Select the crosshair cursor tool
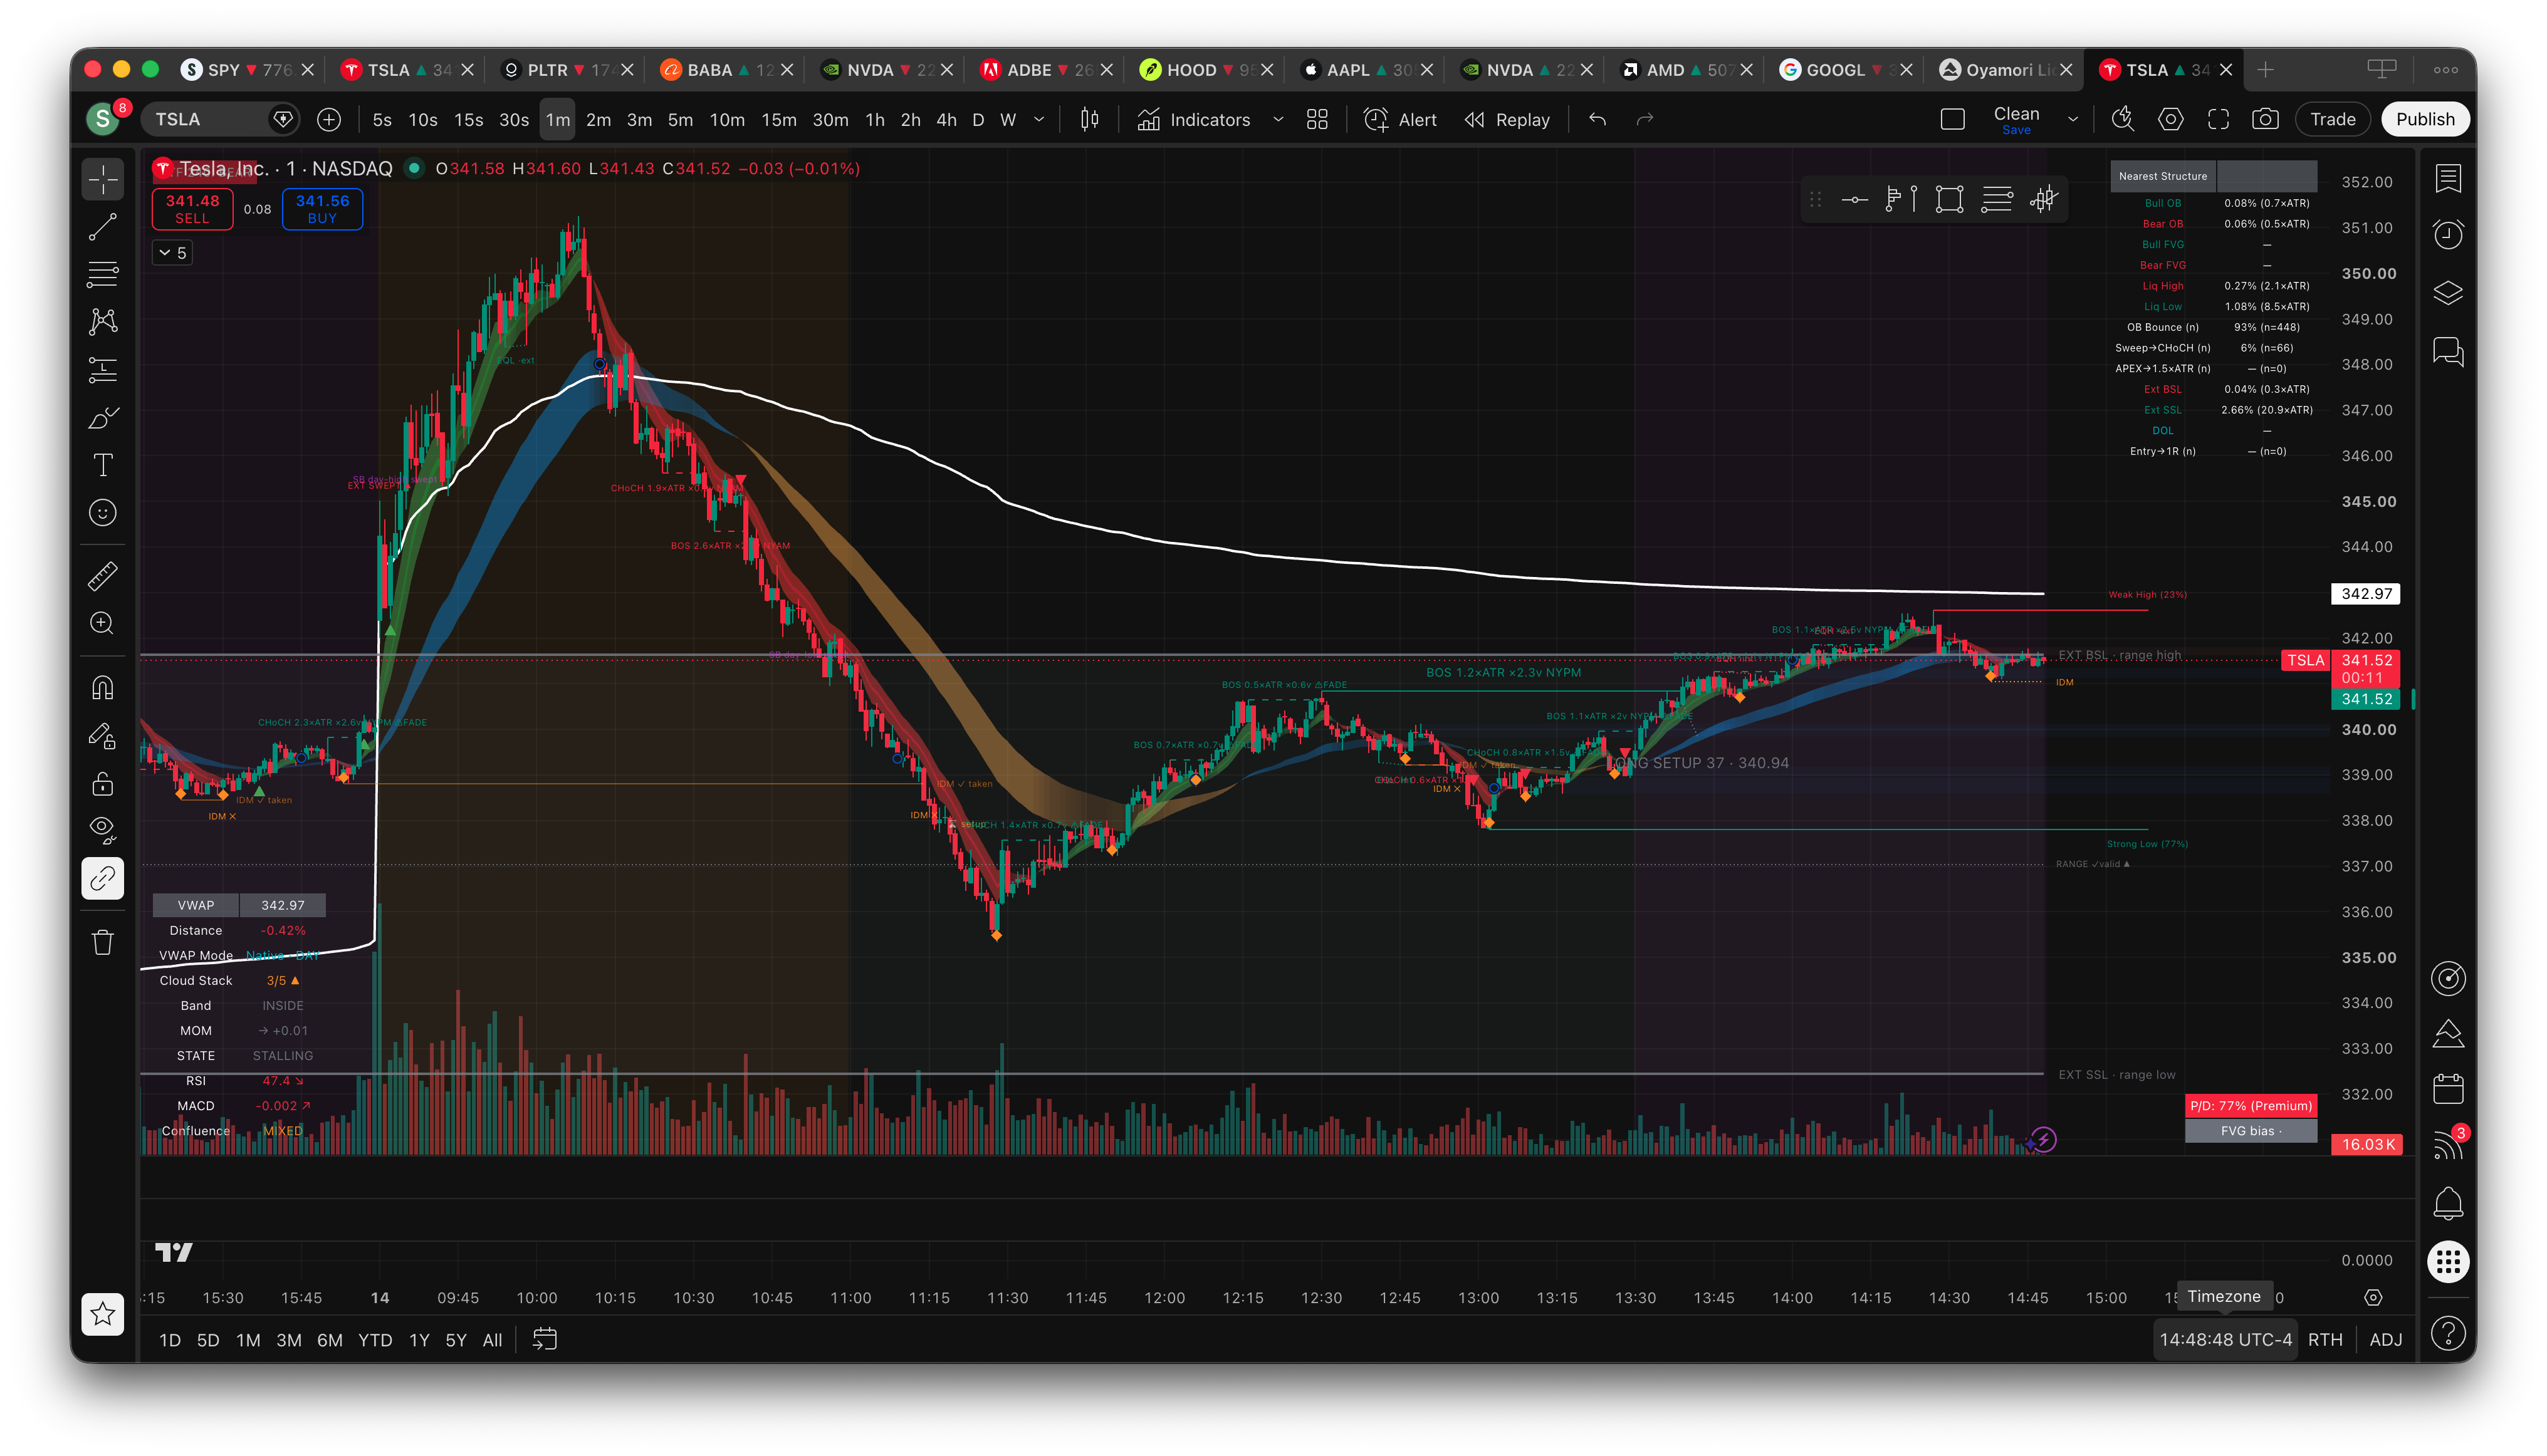The width and height of the screenshot is (2547, 1456). [x=103, y=180]
